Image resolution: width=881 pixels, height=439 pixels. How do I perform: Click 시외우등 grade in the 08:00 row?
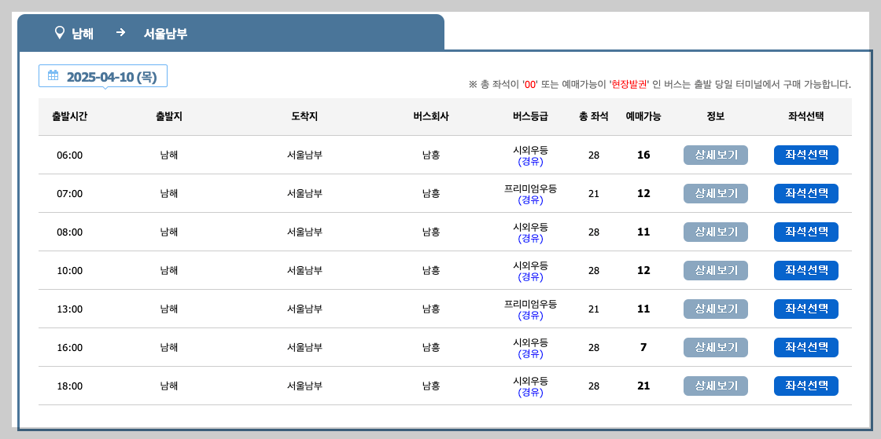tap(530, 226)
